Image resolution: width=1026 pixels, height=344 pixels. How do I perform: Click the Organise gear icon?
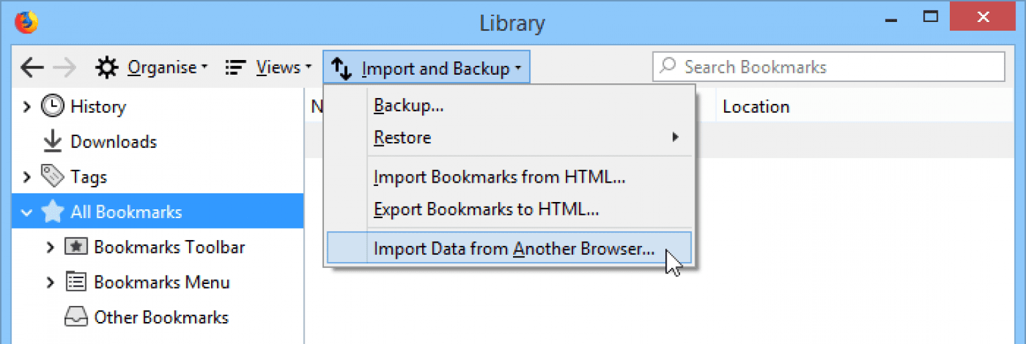click(106, 67)
